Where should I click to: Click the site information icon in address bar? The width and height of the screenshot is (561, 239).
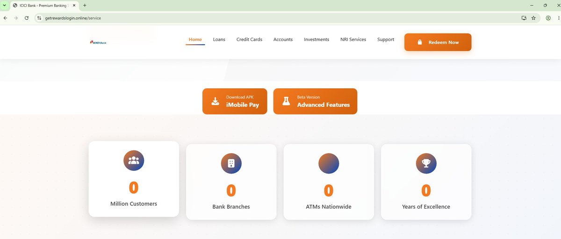tap(40, 18)
